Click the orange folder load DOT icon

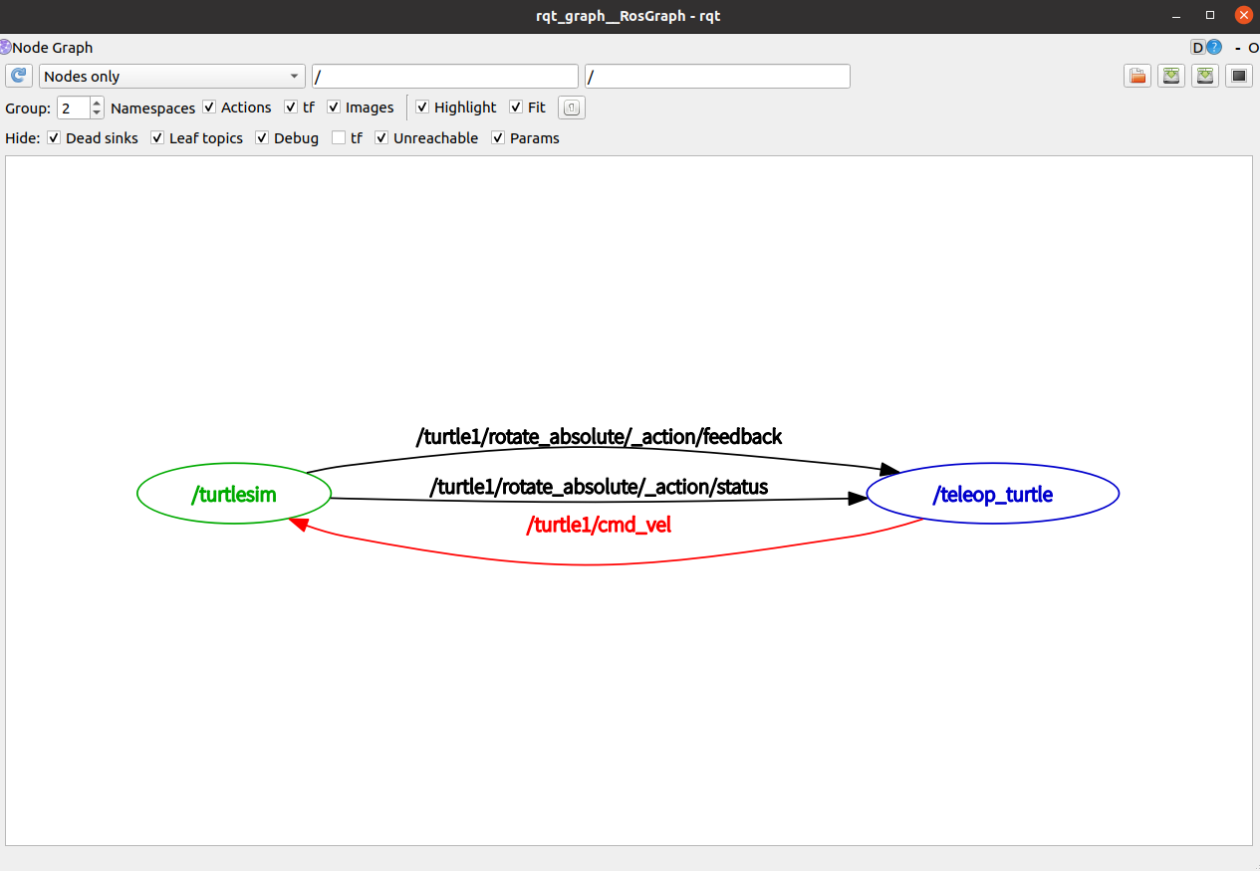click(1137, 76)
